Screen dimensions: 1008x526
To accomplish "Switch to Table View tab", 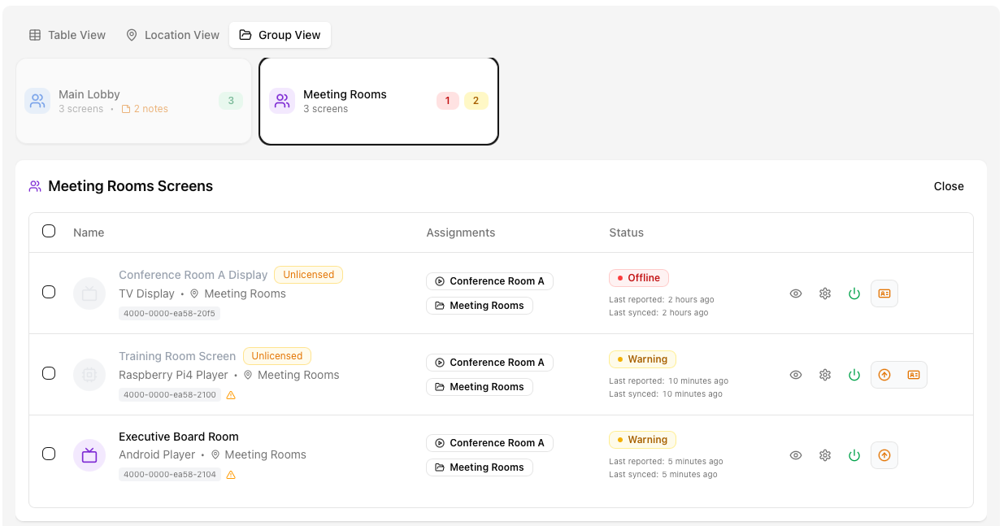I will pos(67,35).
